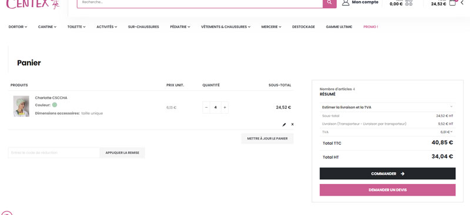Click the compare icon next to 0,00 €
Screen dimensions: 470x215
click(x=409, y=3)
